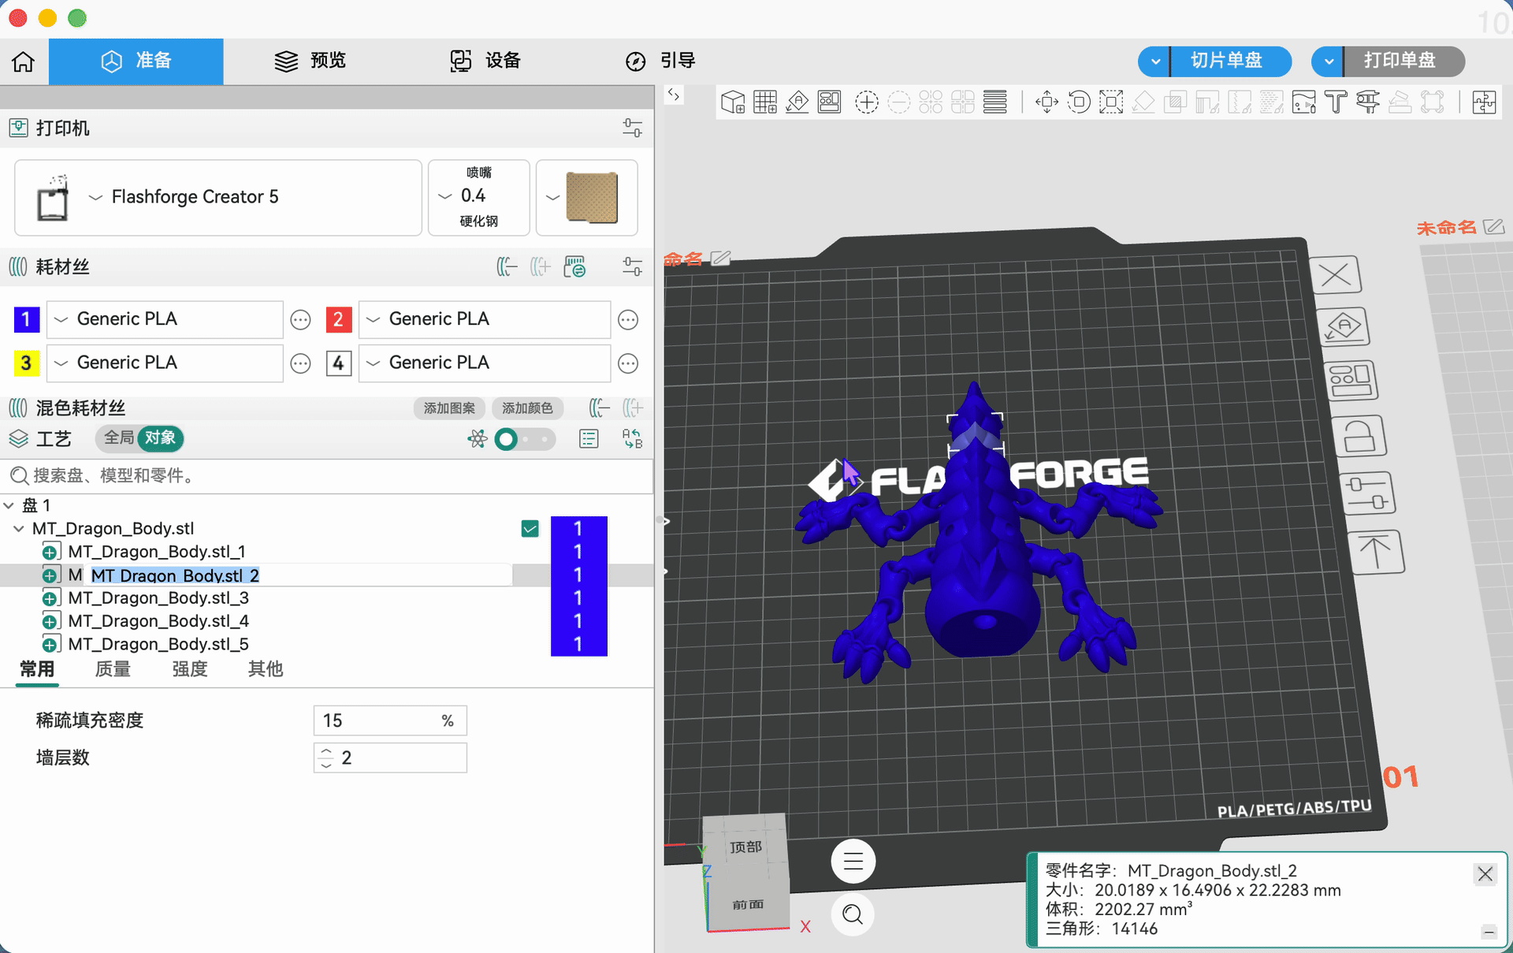
Task: Select the Rotate tool
Action: 1079,102
